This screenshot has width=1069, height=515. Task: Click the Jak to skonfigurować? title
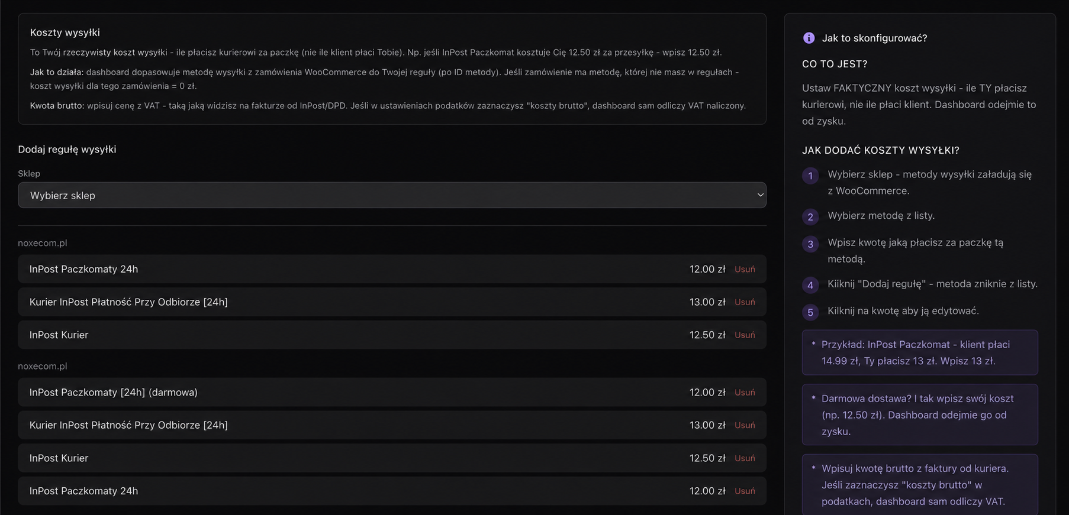874,38
